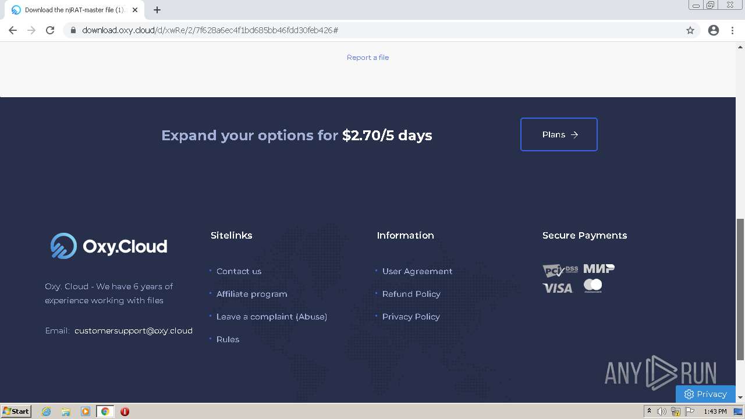Open the Rules link
The image size is (745, 419).
tap(228, 339)
